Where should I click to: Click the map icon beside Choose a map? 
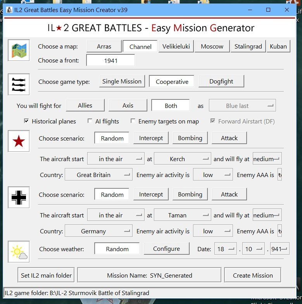19,50
